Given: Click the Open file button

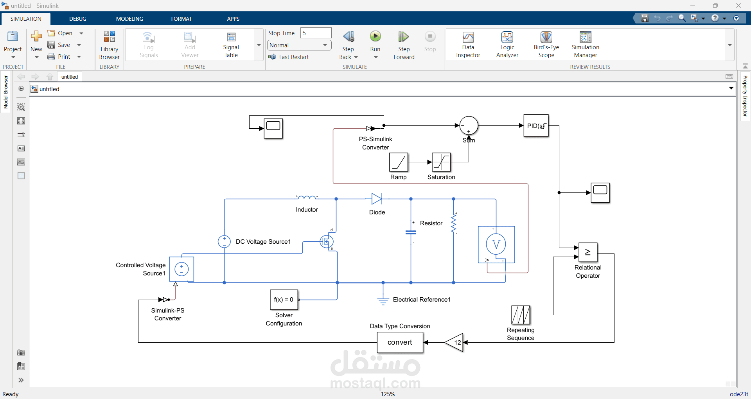Looking at the screenshot, I should tap(60, 33).
